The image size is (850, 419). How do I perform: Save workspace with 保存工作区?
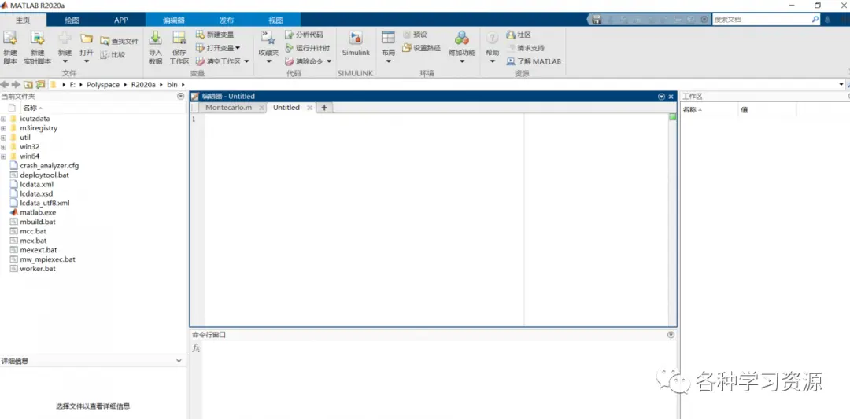click(179, 48)
